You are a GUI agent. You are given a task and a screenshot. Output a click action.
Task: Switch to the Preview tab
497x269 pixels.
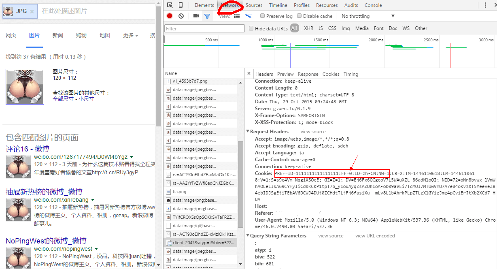(x=285, y=74)
